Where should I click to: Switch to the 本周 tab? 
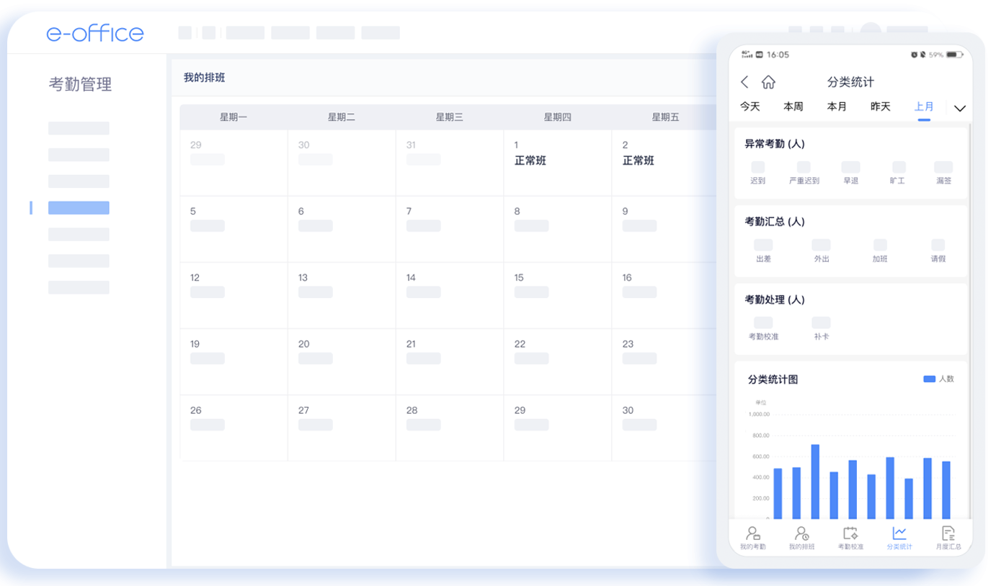(x=793, y=107)
